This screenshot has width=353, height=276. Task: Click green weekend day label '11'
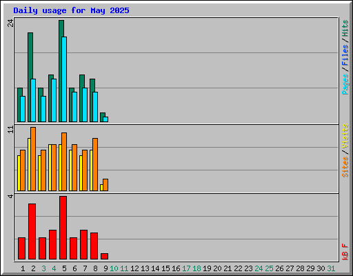[124, 268]
